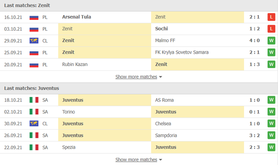The width and height of the screenshot is (278, 165).
Task: Click the Russian flag icon for the 16.10.21 match
Action: coord(34,17)
